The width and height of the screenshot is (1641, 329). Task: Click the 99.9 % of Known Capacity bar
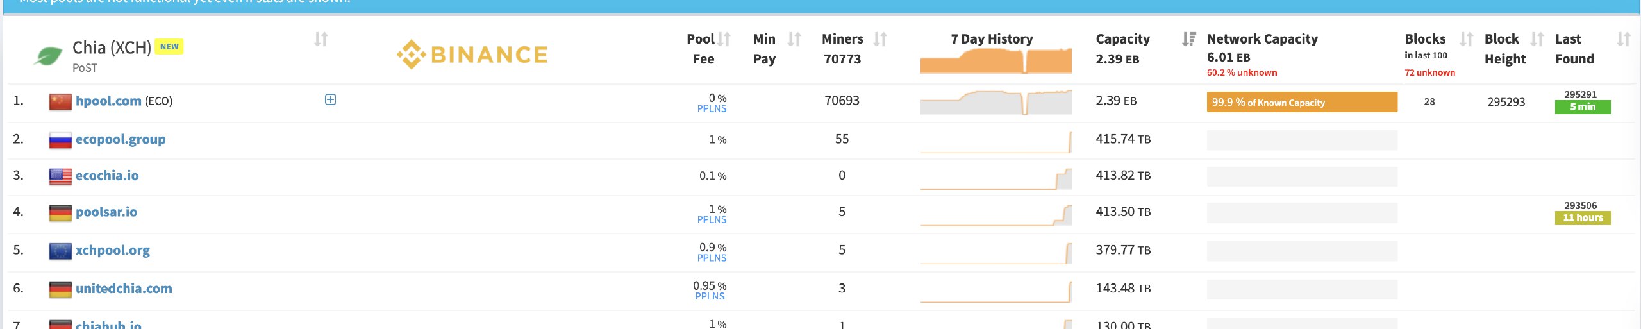click(x=1302, y=102)
